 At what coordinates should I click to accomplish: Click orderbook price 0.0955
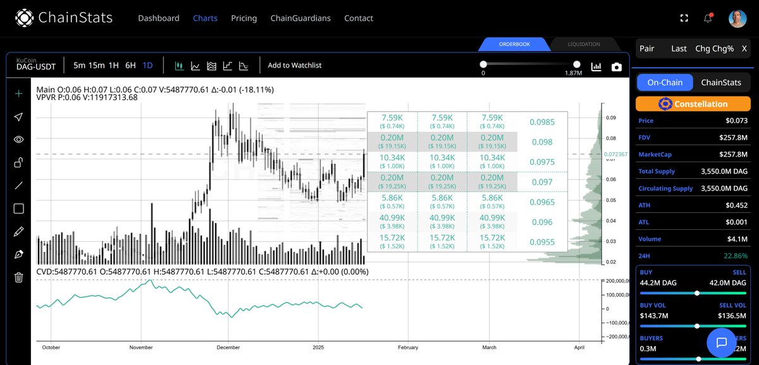(x=542, y=242)
